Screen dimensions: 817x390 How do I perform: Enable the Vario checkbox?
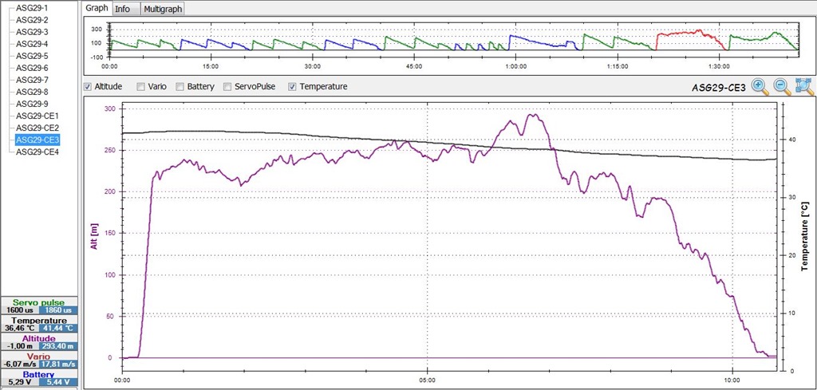tap(141, 86)
